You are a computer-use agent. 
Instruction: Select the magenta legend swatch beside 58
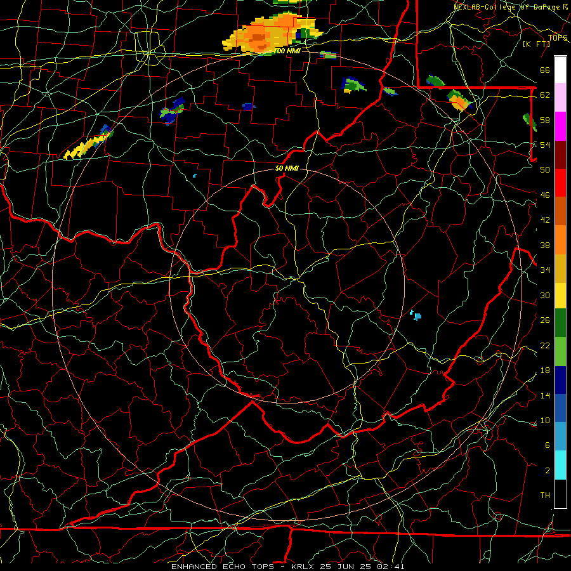(x=560, y=126)
